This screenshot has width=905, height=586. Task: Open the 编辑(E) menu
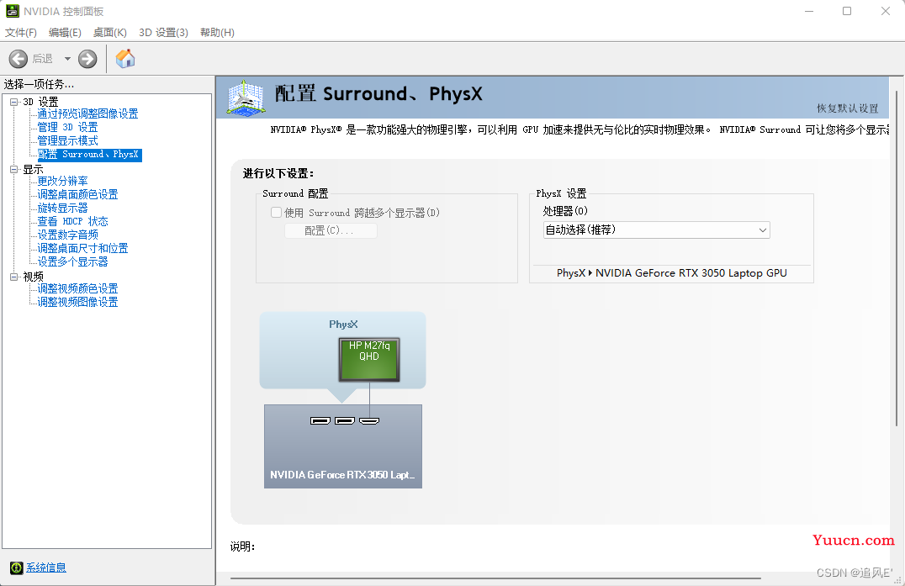[65, 32]
